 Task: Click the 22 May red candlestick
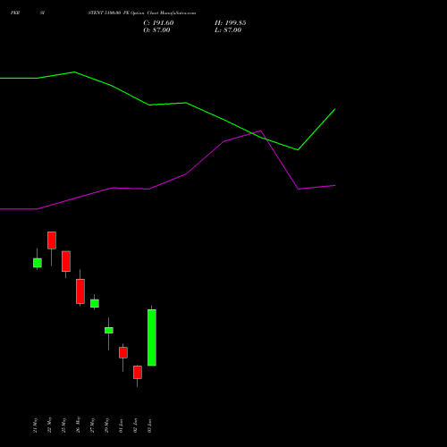coord(52,240)
